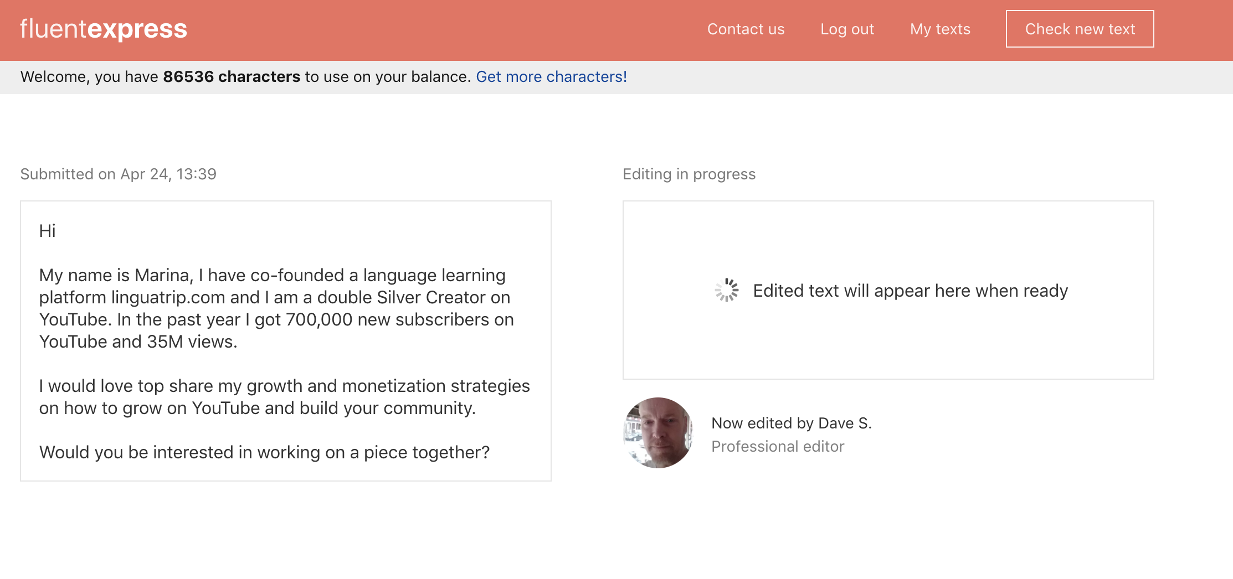Click the last question in the submitted text

pyautogui.click(x=264, y=452)
